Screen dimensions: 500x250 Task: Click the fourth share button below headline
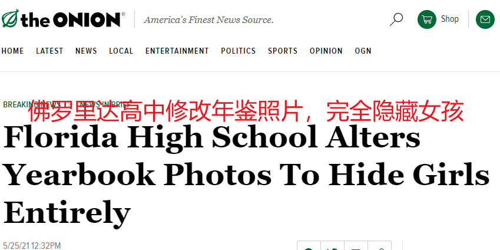(379, 246)
